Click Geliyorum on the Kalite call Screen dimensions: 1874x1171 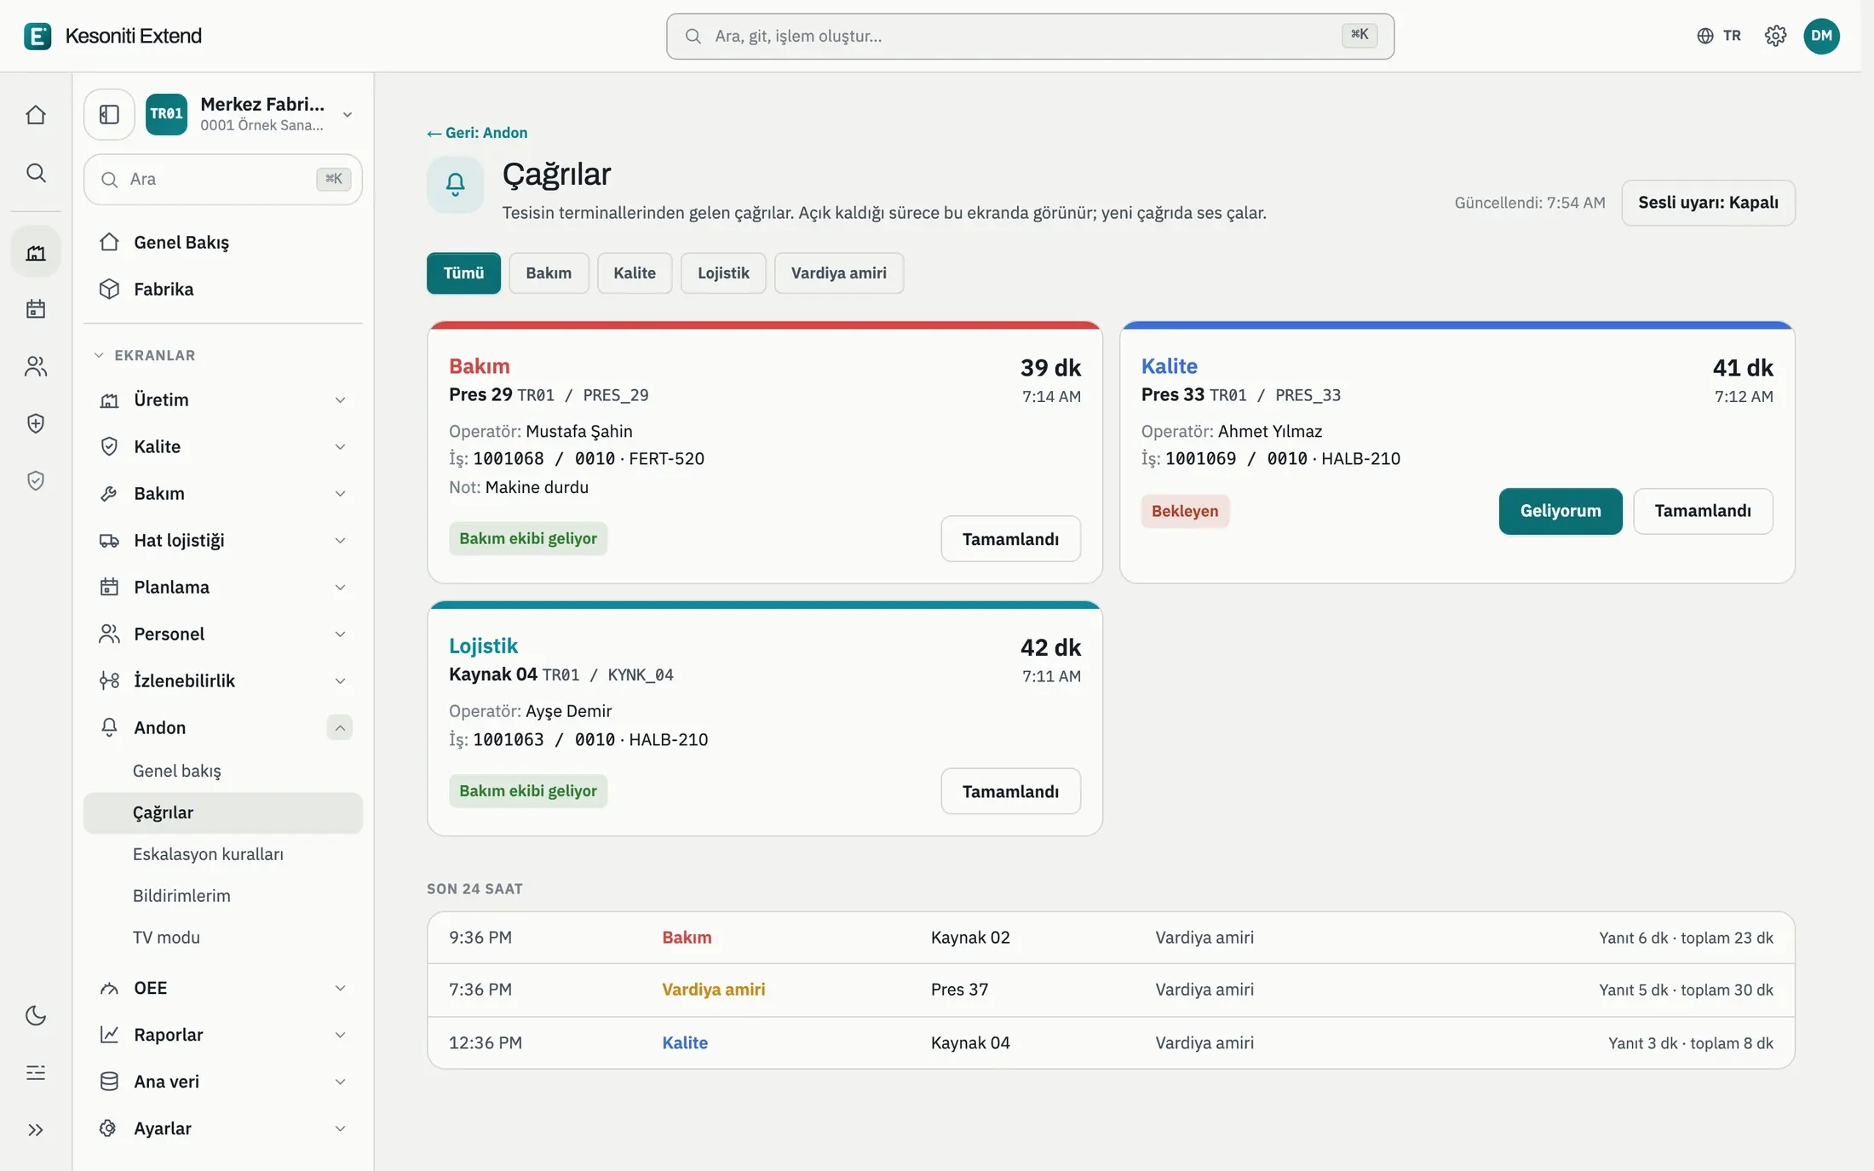(1561, 511)
